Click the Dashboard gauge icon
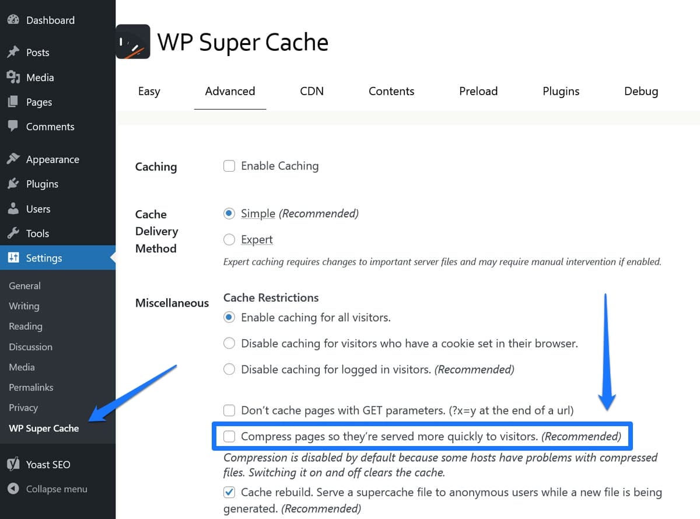Screen dimensions: 700x519 13,20
